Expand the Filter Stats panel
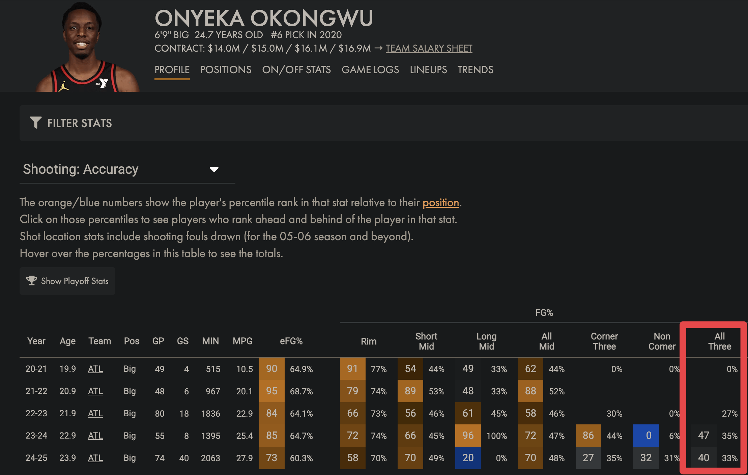The width and height of the screenshot is (748, 475). click(x=80, y=123)
